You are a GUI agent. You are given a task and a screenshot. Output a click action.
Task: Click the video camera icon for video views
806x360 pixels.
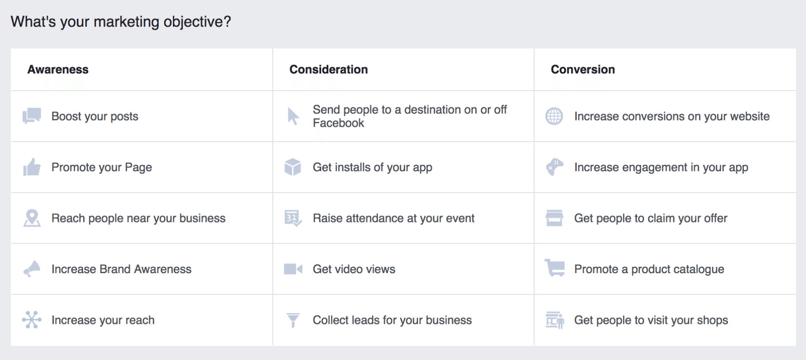coord(293,269)
